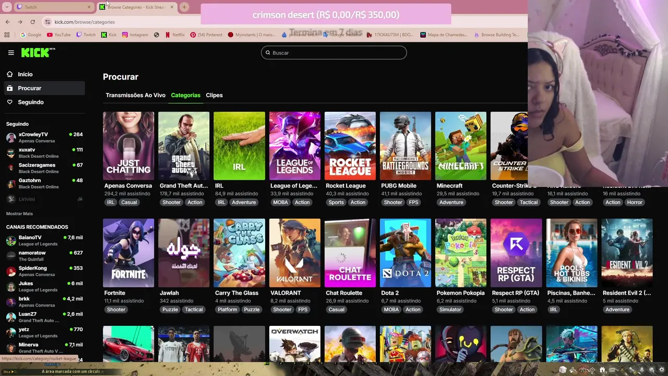Image resolution: width=668 pixels, height=376 pixels.
Task: Open xuxatv channel in sidebar
Action: pyautogui.click(x=44, y=153)
